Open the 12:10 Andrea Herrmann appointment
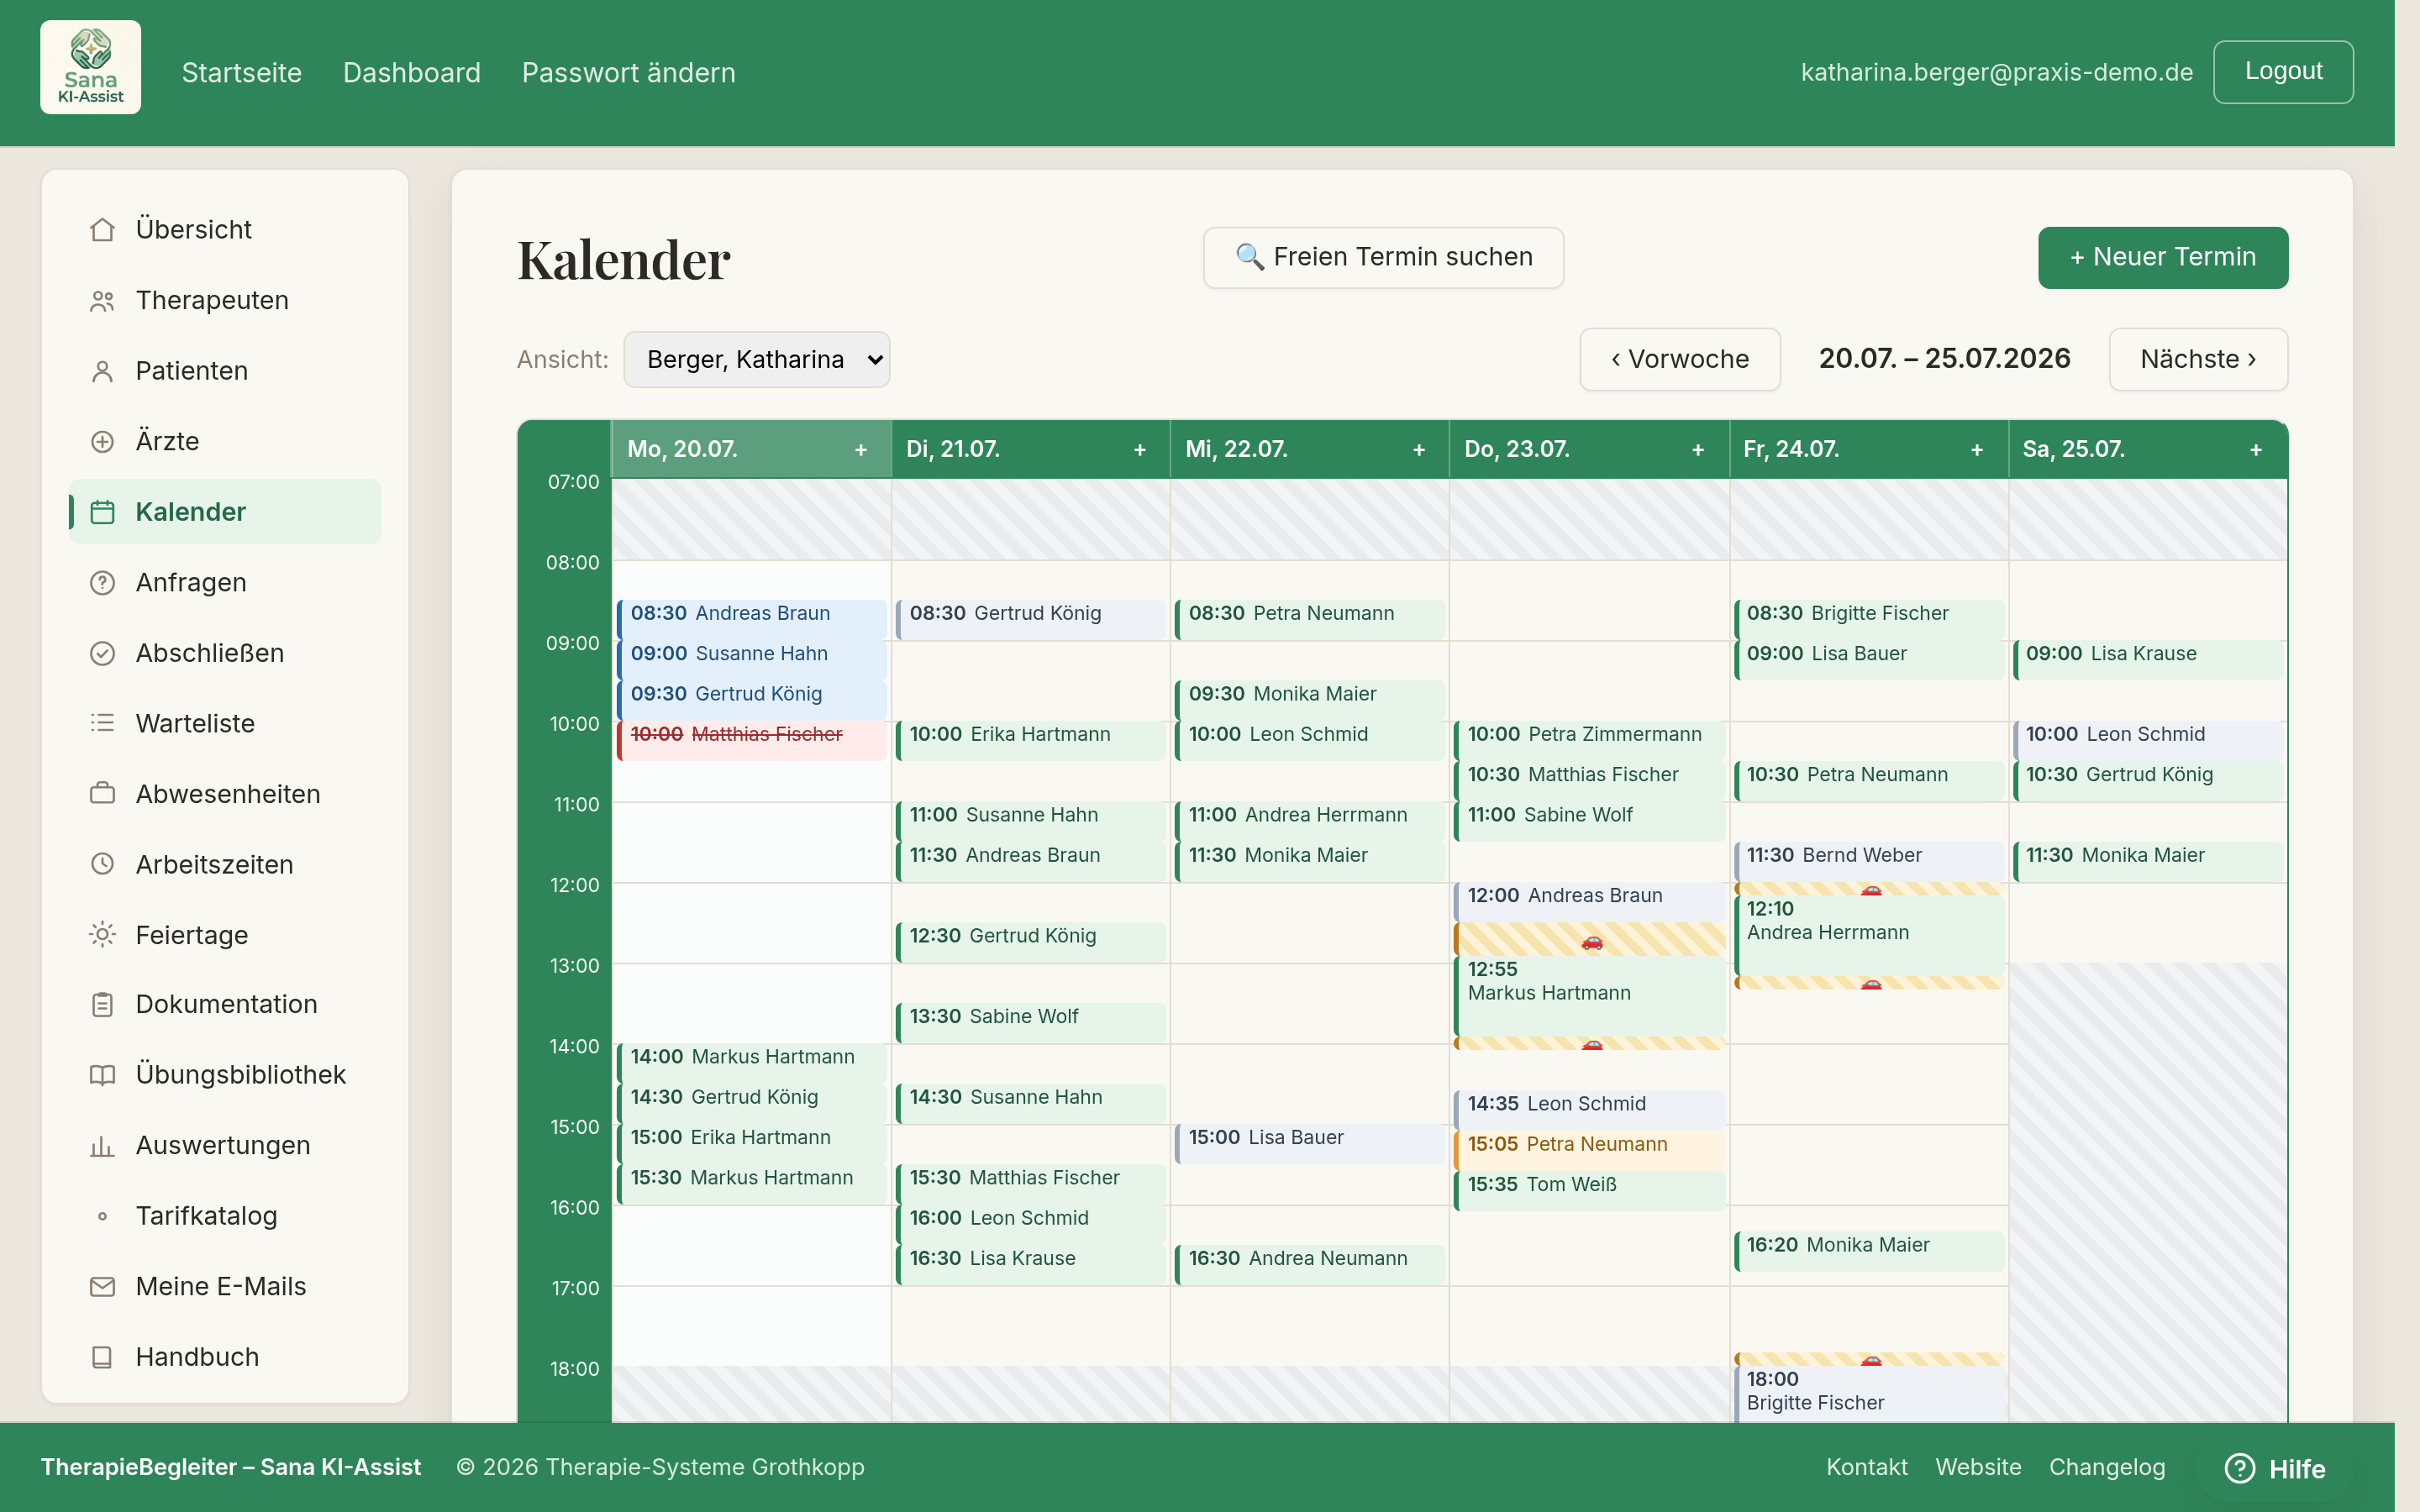 pyautogui.click(x=1869, y=934)
